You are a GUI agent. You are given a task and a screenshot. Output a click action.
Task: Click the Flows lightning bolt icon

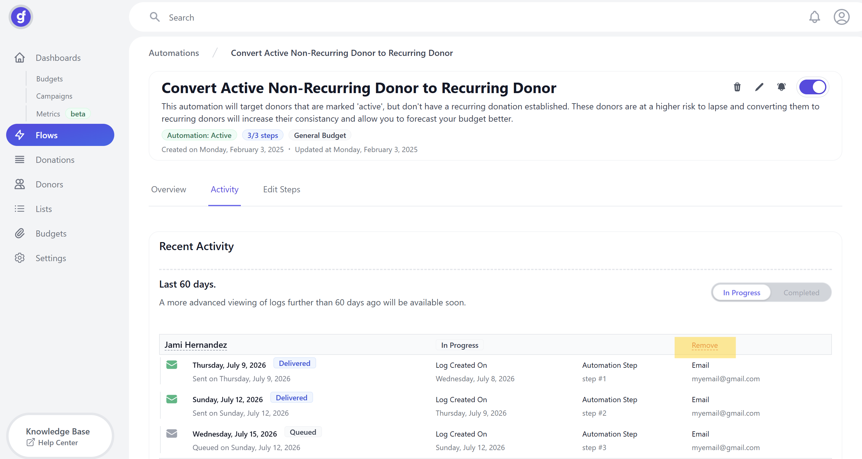pyautogui.click(x=20, y=135)
